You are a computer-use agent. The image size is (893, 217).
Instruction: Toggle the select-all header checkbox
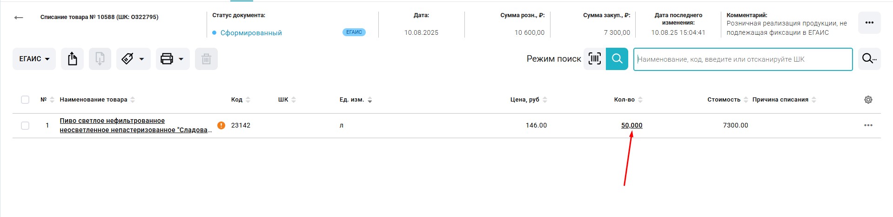25,100
